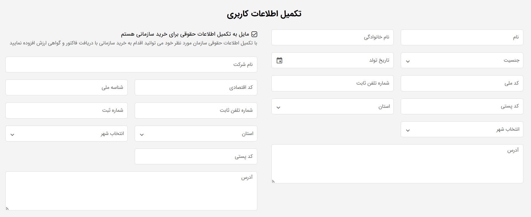Screen dimensions: 531x217
Task: Click the economic code (کد اقتصادی) field
Action: click(196, 87)
